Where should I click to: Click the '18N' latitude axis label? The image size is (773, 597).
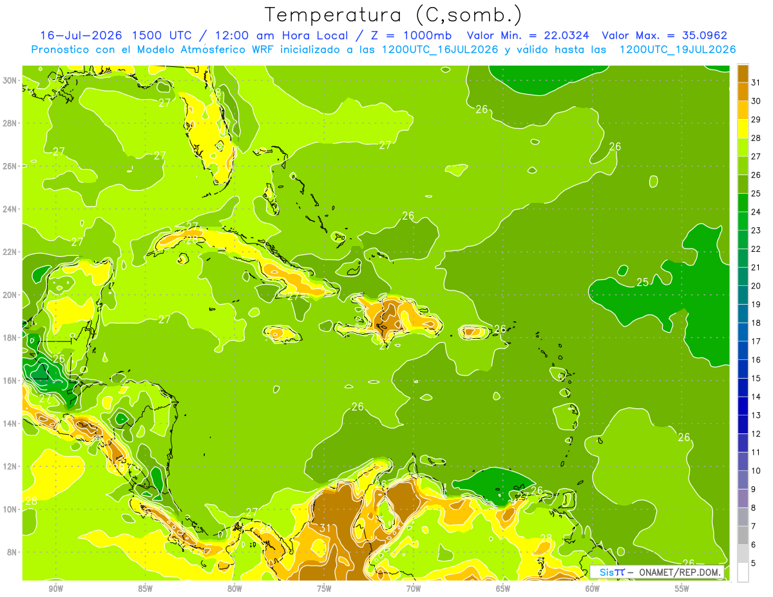click(11, 337)
